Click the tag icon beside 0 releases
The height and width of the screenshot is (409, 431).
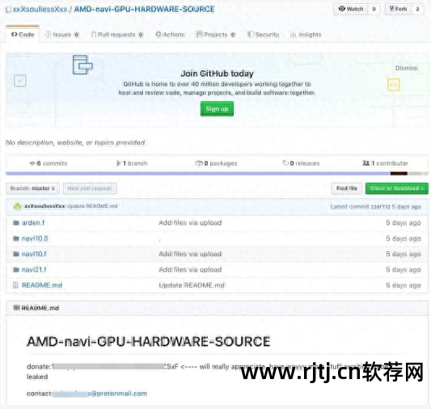[x=285, y=163]
